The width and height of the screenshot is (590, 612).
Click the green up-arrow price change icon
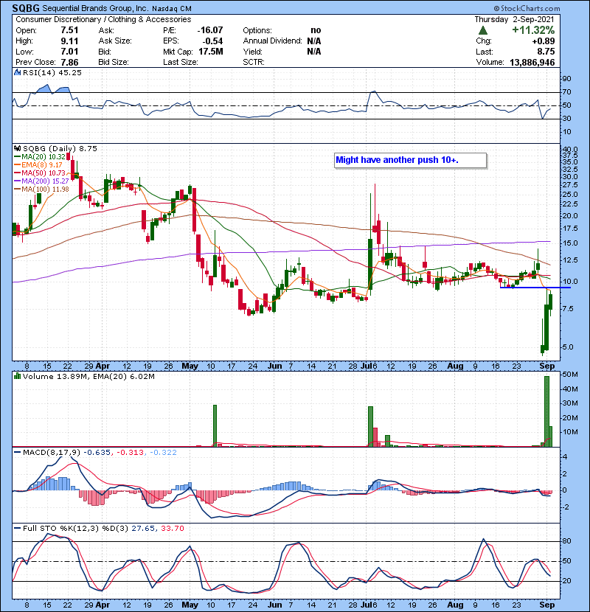(x=483, y=30)
